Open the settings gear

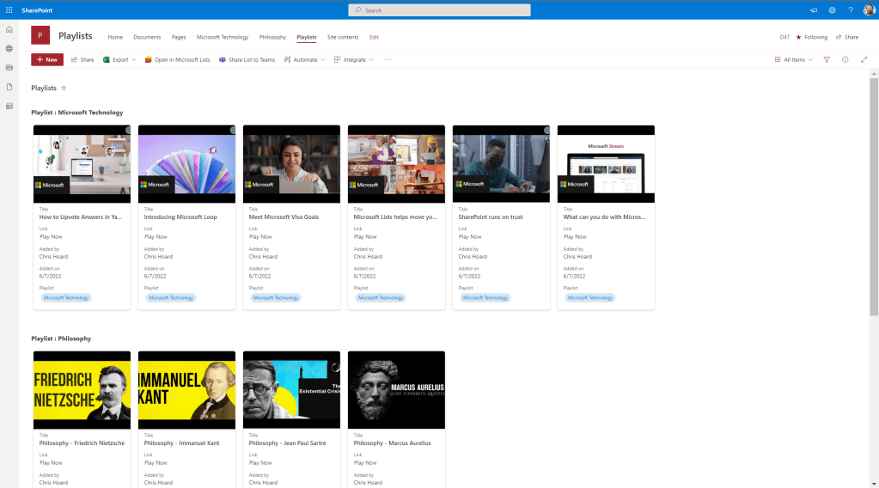832,10
